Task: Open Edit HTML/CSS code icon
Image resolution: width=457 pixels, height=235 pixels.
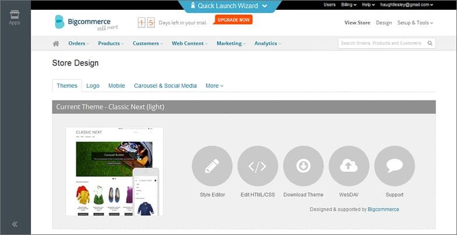Action: point(258,166)
